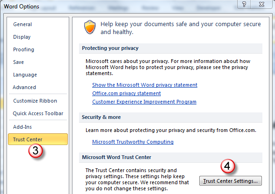Viewport: 275px width, 194px height.
Task: Open the Customer Experience Improvement Program link
Action: 144,102
